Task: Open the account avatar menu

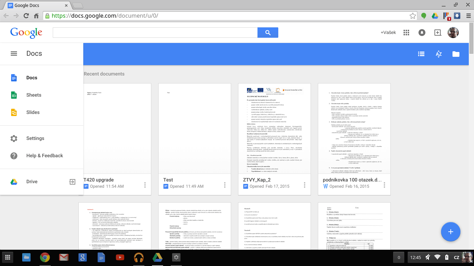Action: point(453,33)
